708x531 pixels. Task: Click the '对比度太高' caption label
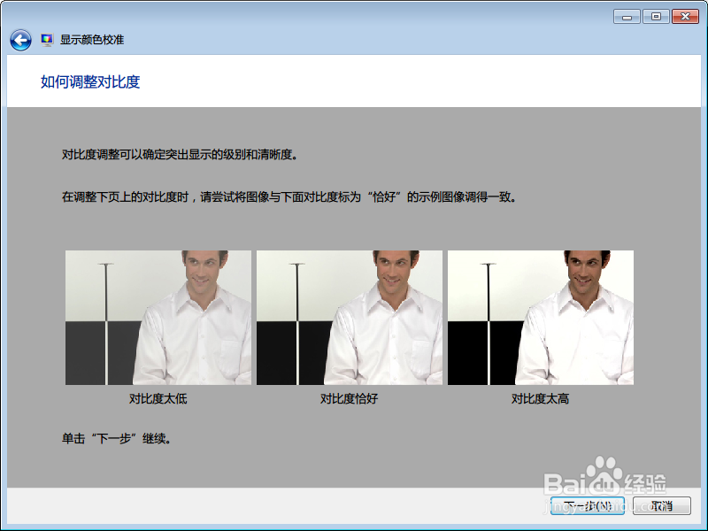tap(541, 397)
